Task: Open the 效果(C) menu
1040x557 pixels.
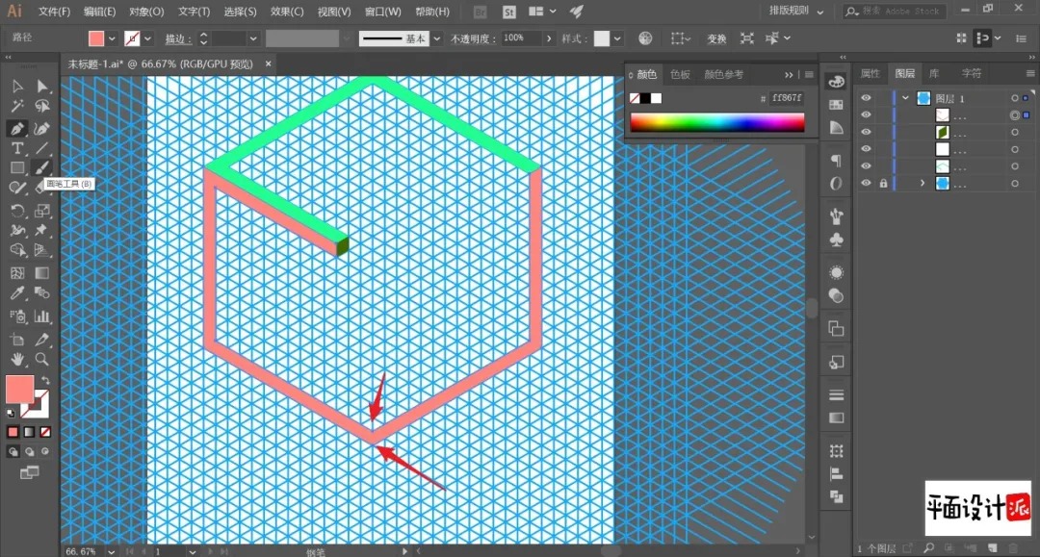Action: 287,12
